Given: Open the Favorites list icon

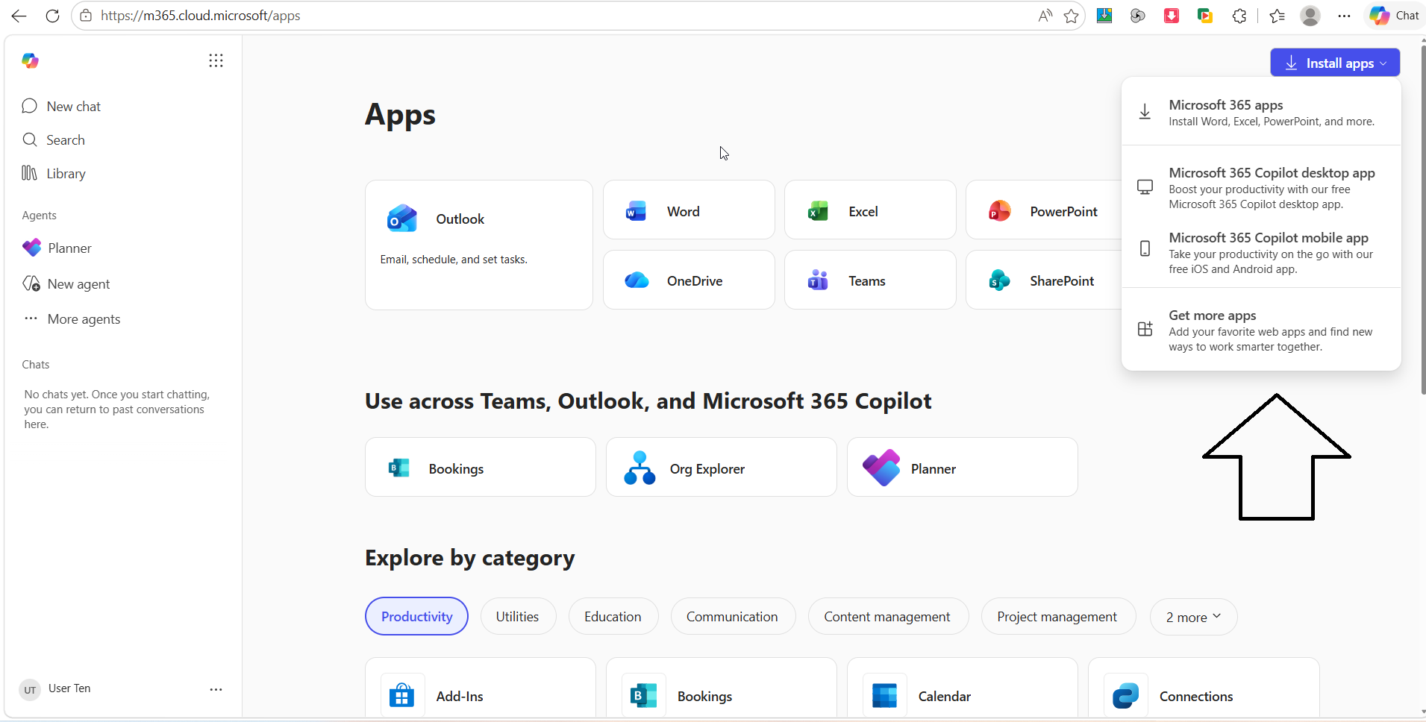Looking at the screenshot, I should (1277, 16).
